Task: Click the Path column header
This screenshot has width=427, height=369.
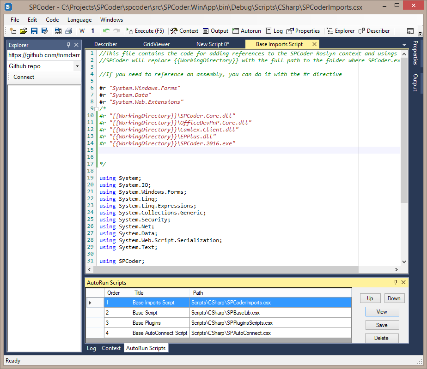Action: (x=270, y=292)
